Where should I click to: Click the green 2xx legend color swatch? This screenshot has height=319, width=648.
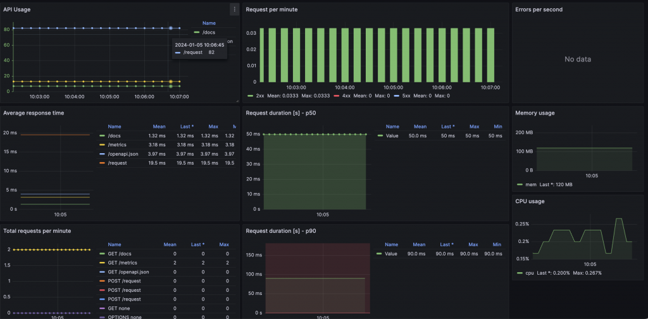[250, 96]
